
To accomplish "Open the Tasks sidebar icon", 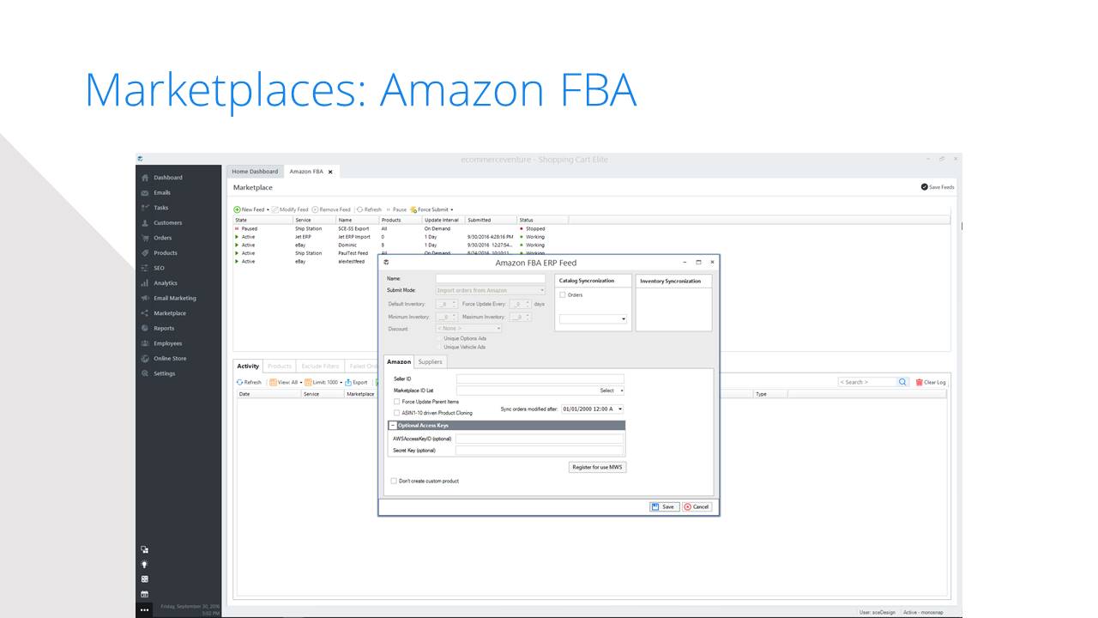I will [x=145, y=208].
